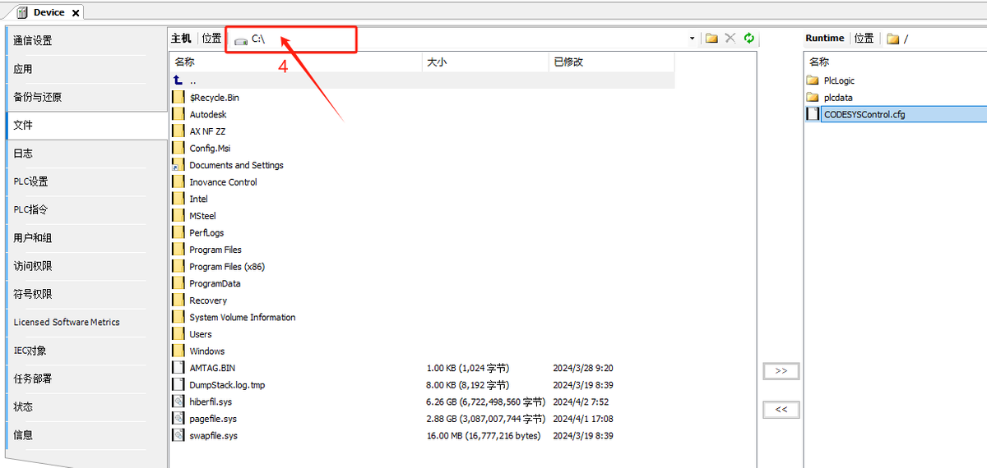Select the plcdata folder in Runtime

click(x=838, y=98)
